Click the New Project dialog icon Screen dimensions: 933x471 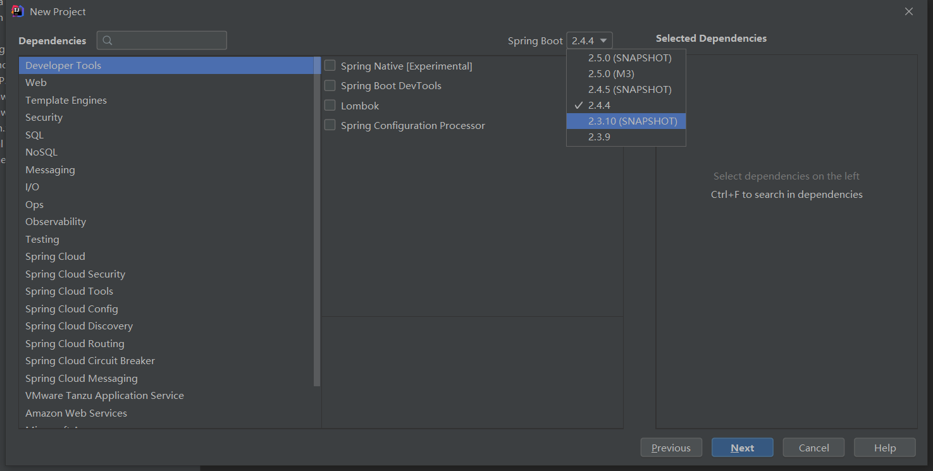point(16,11)
